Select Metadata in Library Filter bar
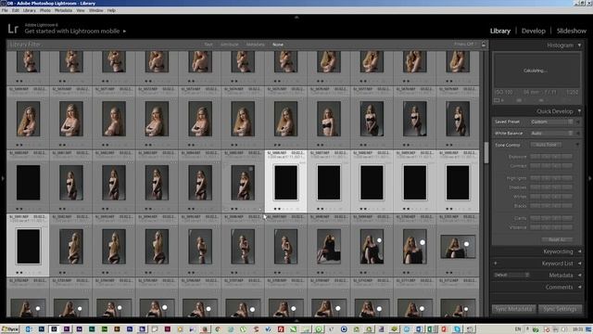 click(256, 45)
